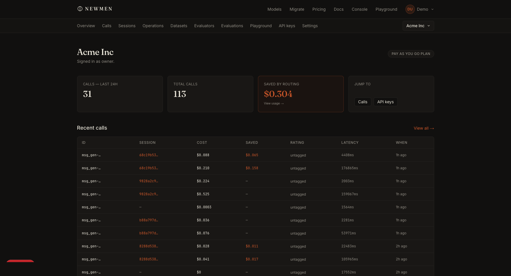Click the LATENCY column header
Viewport: 511px width, 276px height.
pyautogui.click(x=350, y=143)
